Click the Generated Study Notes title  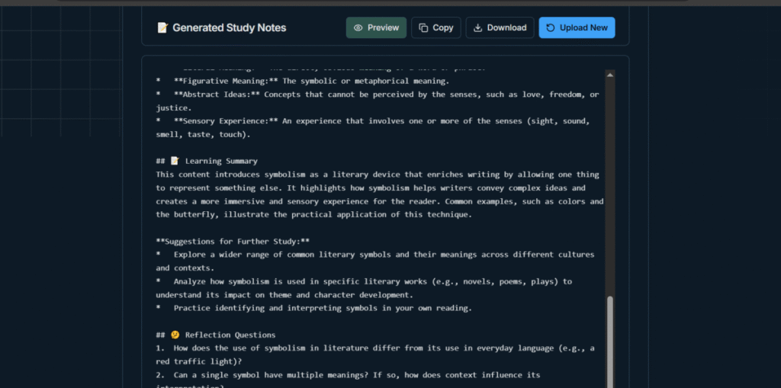(229, 28)
